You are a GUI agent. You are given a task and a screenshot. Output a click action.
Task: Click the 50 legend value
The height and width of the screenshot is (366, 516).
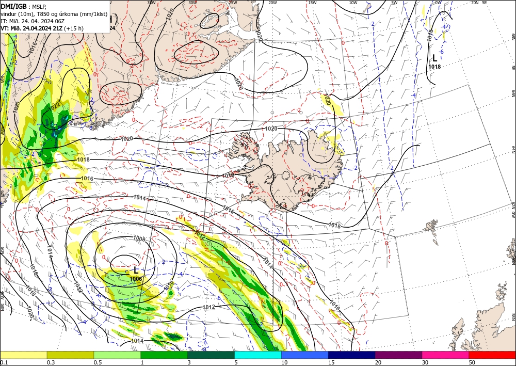472,362
